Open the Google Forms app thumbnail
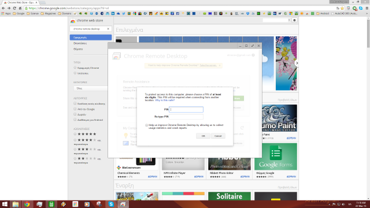Screen dimensions: 370x208 pyautogui.click(x=276, y=157)
